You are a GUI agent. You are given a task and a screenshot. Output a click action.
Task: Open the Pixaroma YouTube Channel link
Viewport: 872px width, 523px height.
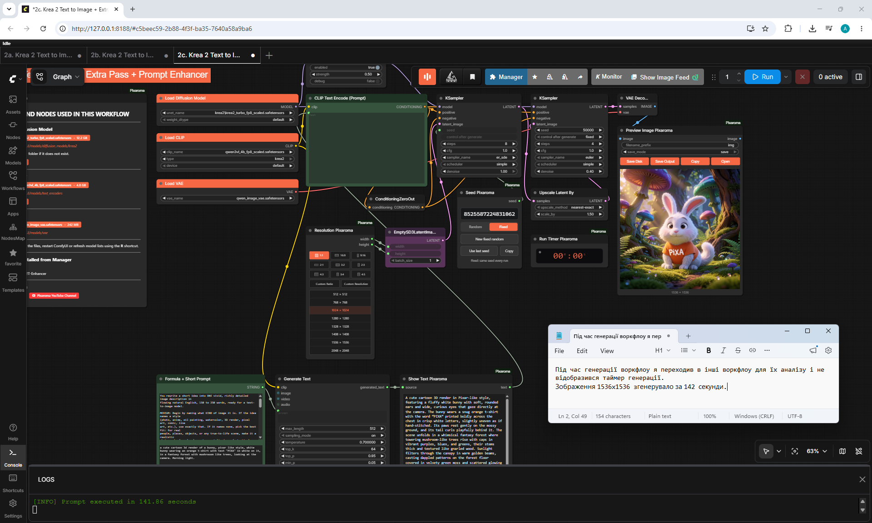point(54,295)
